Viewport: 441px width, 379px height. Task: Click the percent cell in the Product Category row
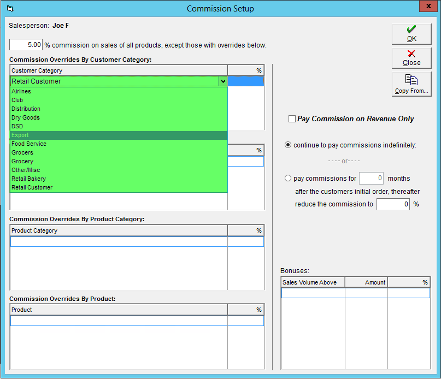[245, 242]
